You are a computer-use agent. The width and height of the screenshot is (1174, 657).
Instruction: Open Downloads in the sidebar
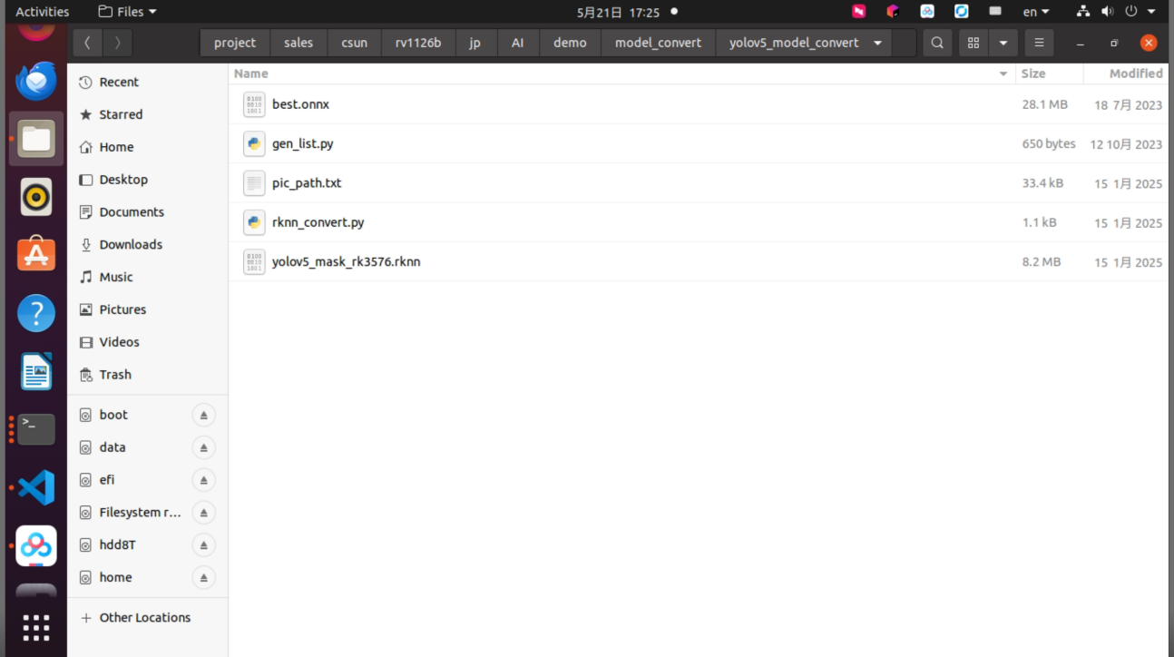coord(131,244)
